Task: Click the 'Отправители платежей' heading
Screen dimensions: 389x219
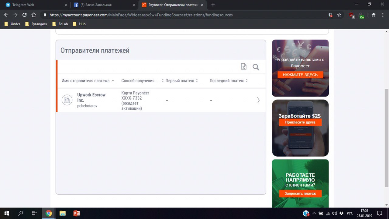Action: (95, 51)
